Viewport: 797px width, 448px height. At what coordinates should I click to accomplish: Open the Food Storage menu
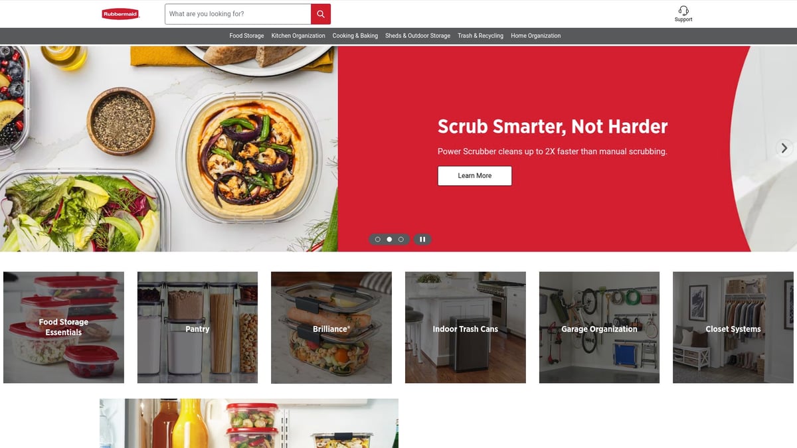tap(246, 36)
